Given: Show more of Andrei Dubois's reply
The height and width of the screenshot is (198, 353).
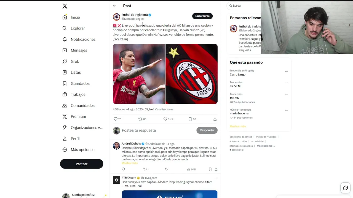Looking at the screenshot, I should coord(129,163).
